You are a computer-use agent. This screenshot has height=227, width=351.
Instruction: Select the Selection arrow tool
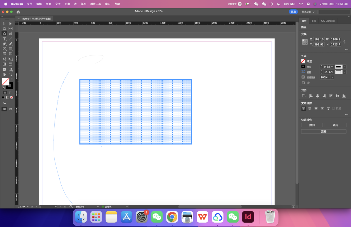click(x=4, y=23)
